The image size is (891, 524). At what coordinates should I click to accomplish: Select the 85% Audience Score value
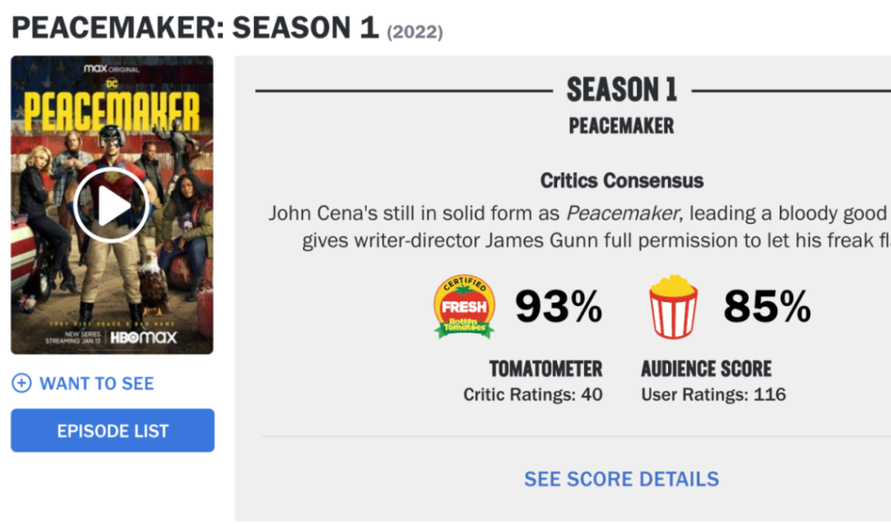tap(767, 306)
